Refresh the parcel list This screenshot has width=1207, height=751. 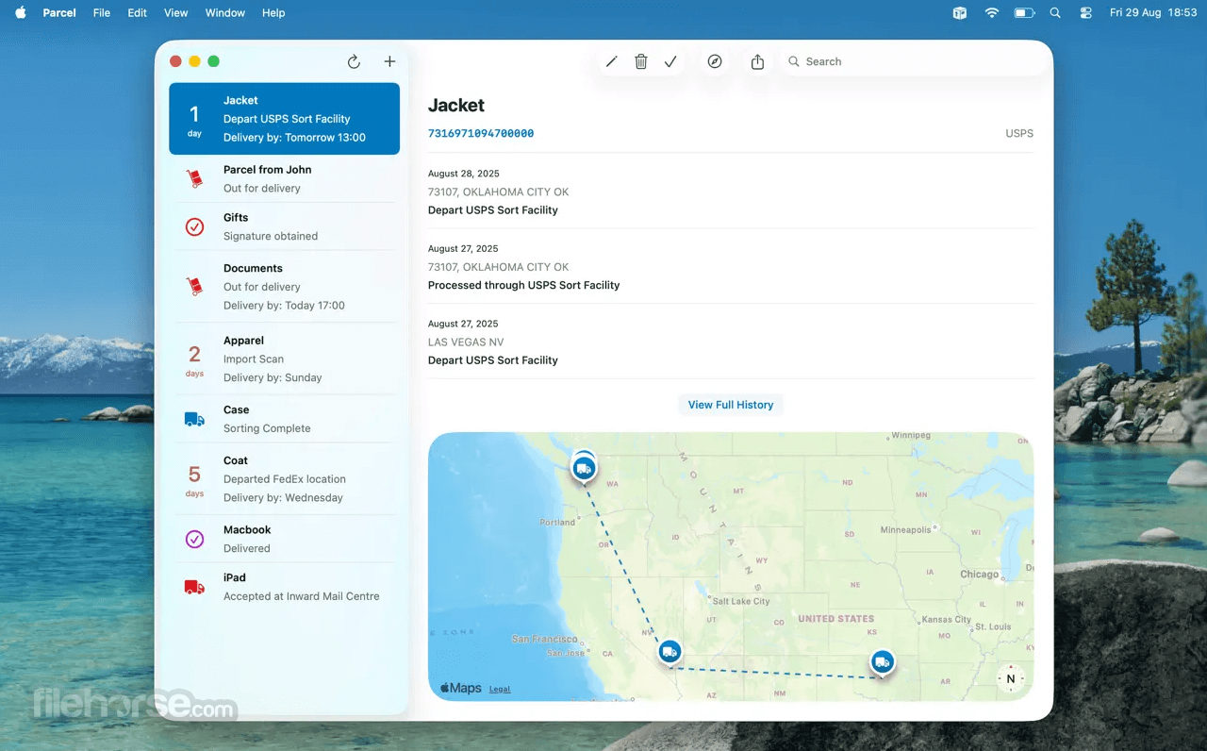(x=354, y=62)
